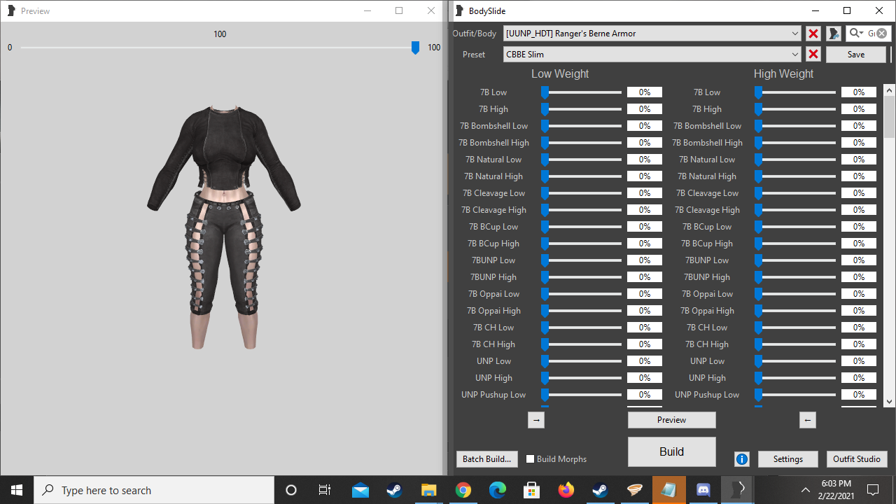Save the current preset
Viewport: 896px width, 504px height.
[x=855, y=54]
